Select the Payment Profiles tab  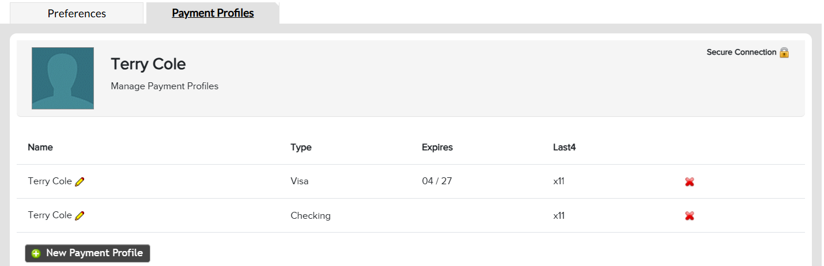point(213,13)
